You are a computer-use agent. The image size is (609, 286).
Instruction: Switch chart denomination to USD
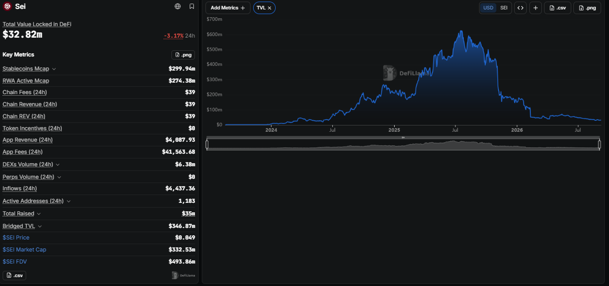[x=488, y=8]
